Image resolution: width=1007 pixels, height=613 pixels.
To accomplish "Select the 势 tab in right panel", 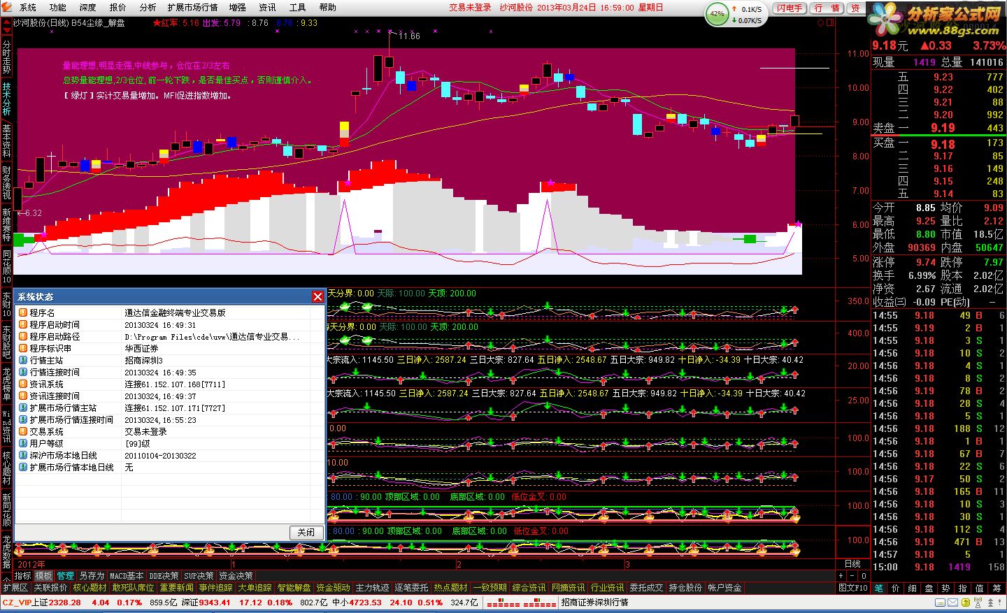I will [945, 589].
